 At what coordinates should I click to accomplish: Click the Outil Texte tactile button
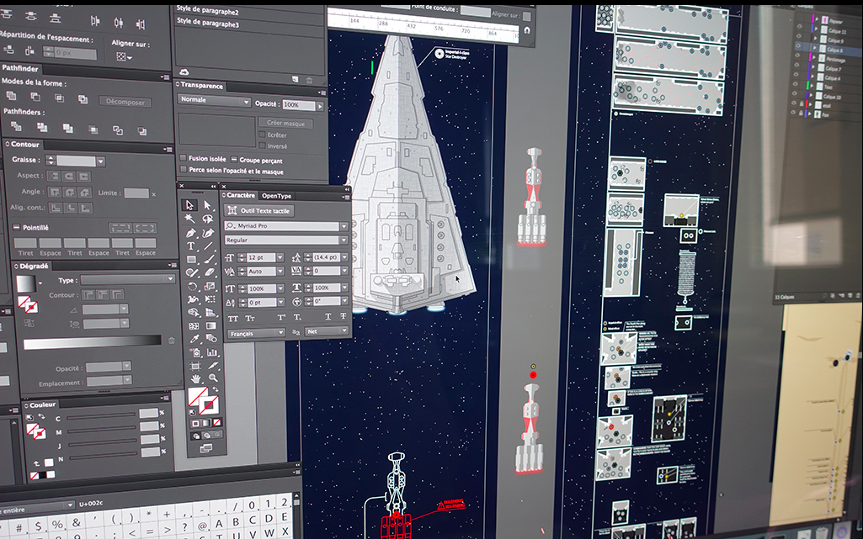point(258,210)
